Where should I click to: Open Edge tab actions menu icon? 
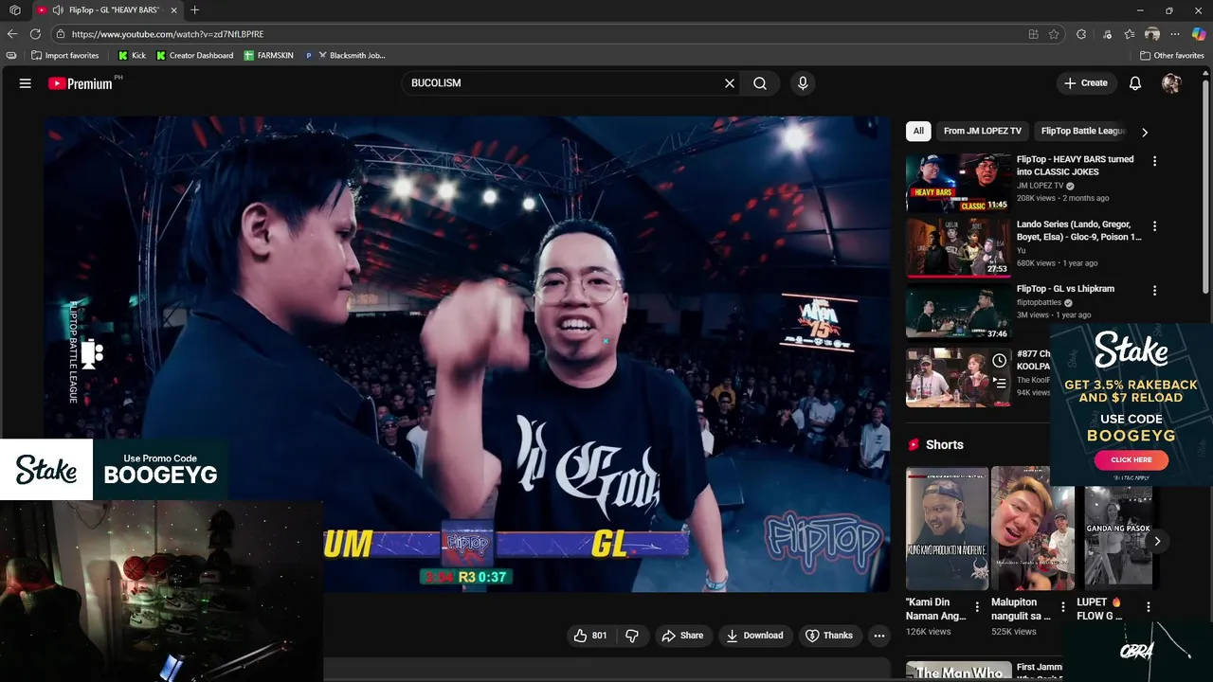14,10
